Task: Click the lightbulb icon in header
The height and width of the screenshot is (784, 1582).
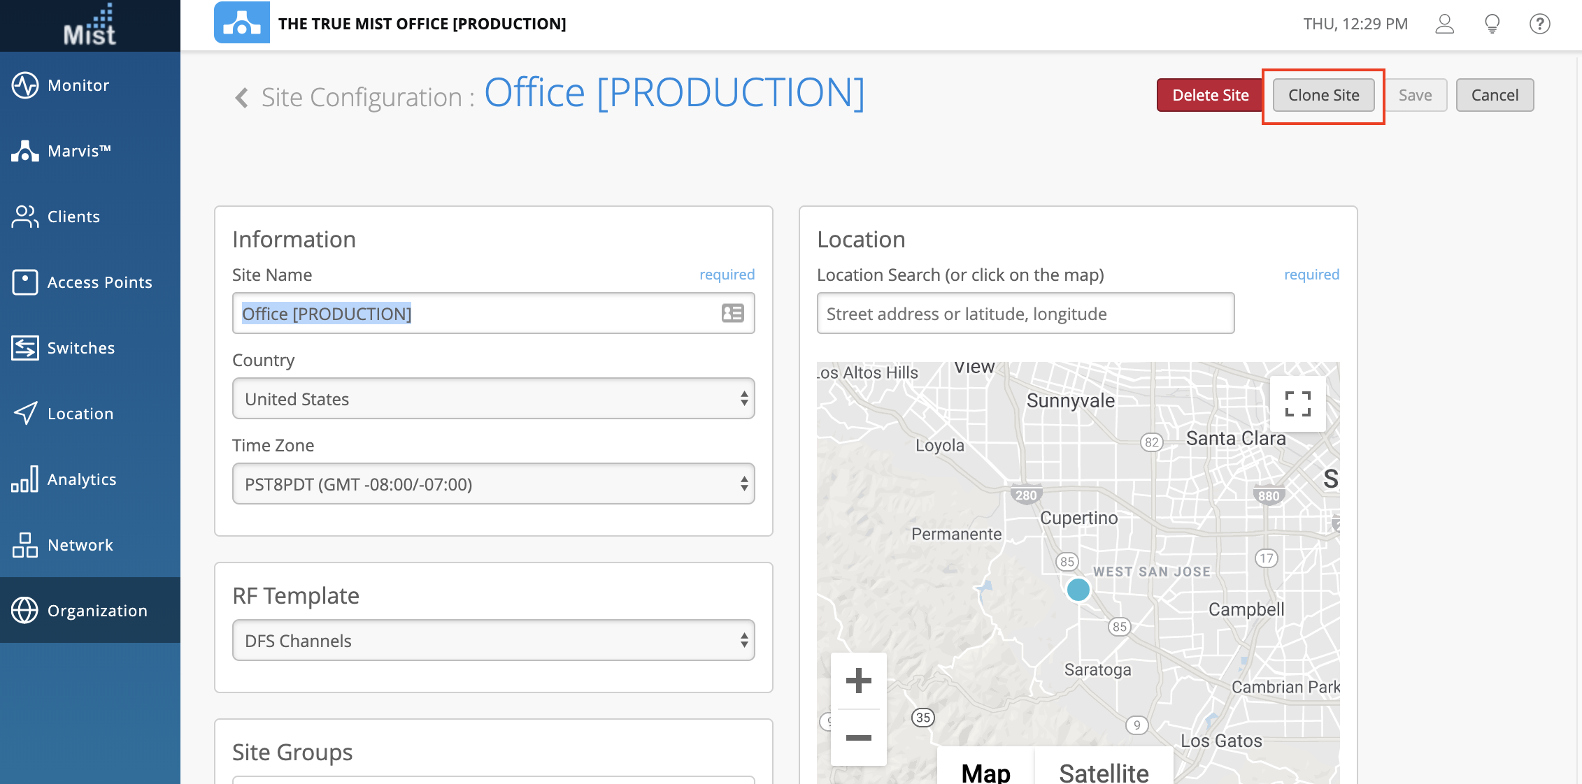Action: coord(1492,24)
